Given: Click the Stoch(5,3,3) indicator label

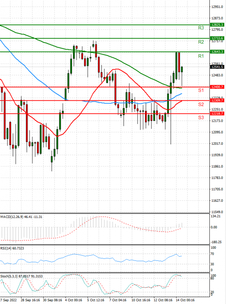Looking at the screenshot, I should [21, 276].
